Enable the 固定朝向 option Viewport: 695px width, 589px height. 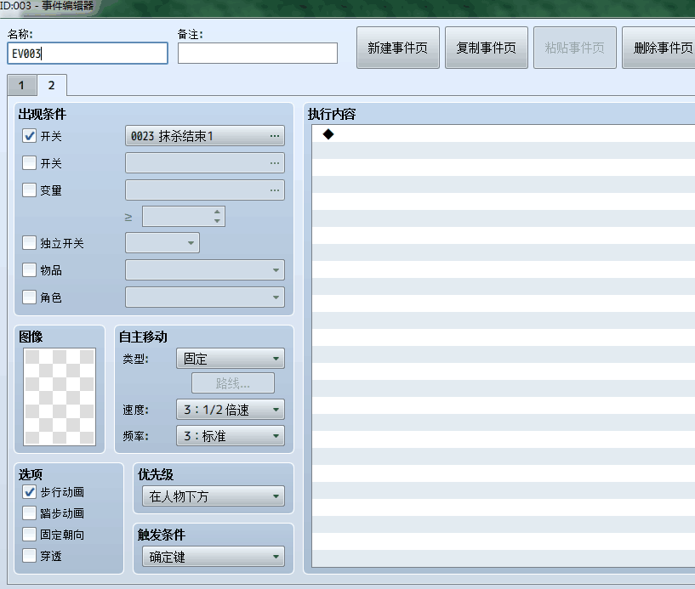point(29,535)
